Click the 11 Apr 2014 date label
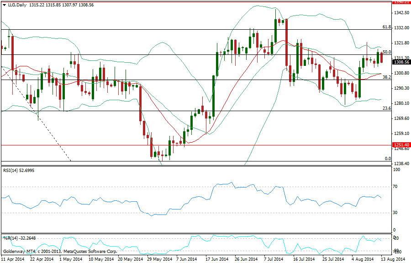The width and height of the screenshot is (411, 263). click(12, 259)
